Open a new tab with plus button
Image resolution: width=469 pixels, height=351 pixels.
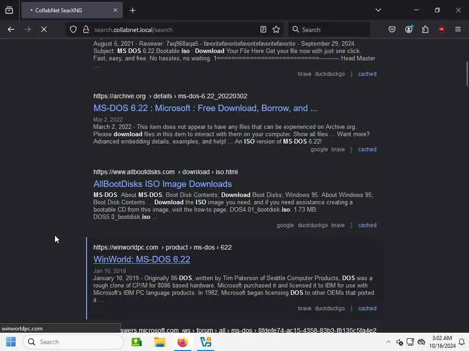tap(132, 11)
